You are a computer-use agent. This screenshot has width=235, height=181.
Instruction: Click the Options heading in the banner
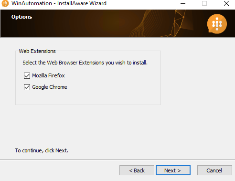21,17
